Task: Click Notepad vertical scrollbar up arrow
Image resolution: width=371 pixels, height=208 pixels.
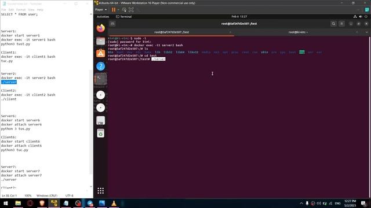Action: click(91, 14)
